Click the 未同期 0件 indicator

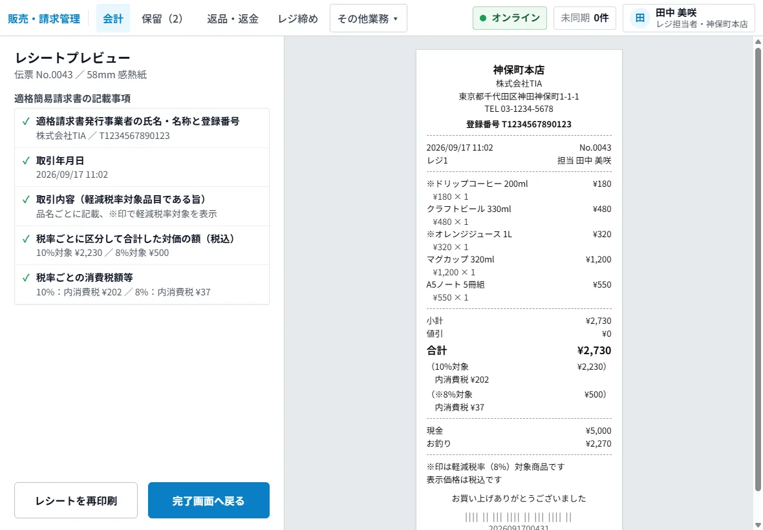click(585, 18)
